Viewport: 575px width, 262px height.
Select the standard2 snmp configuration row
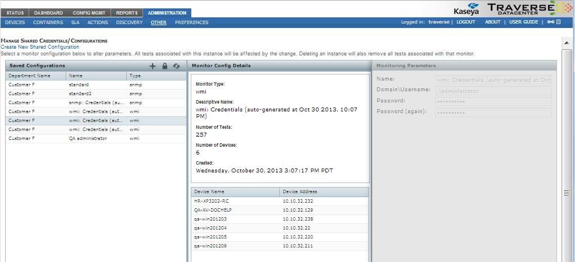click(79, 93)
